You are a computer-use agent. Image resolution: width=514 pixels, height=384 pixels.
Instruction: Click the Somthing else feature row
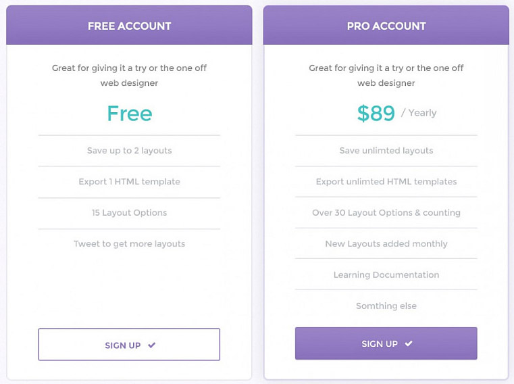coord(386,306)
